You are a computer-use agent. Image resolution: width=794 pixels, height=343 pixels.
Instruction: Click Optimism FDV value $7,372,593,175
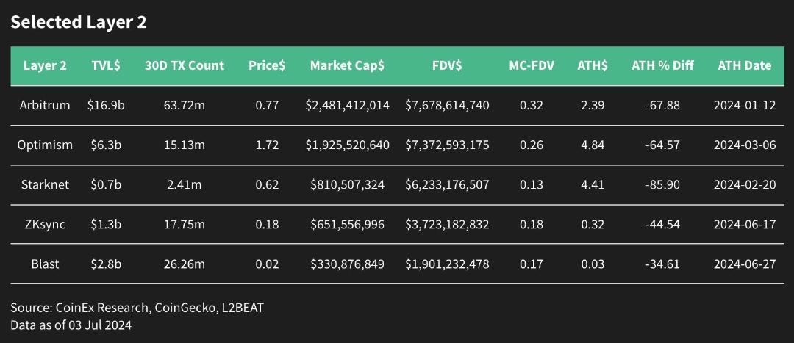pos(447,145)
